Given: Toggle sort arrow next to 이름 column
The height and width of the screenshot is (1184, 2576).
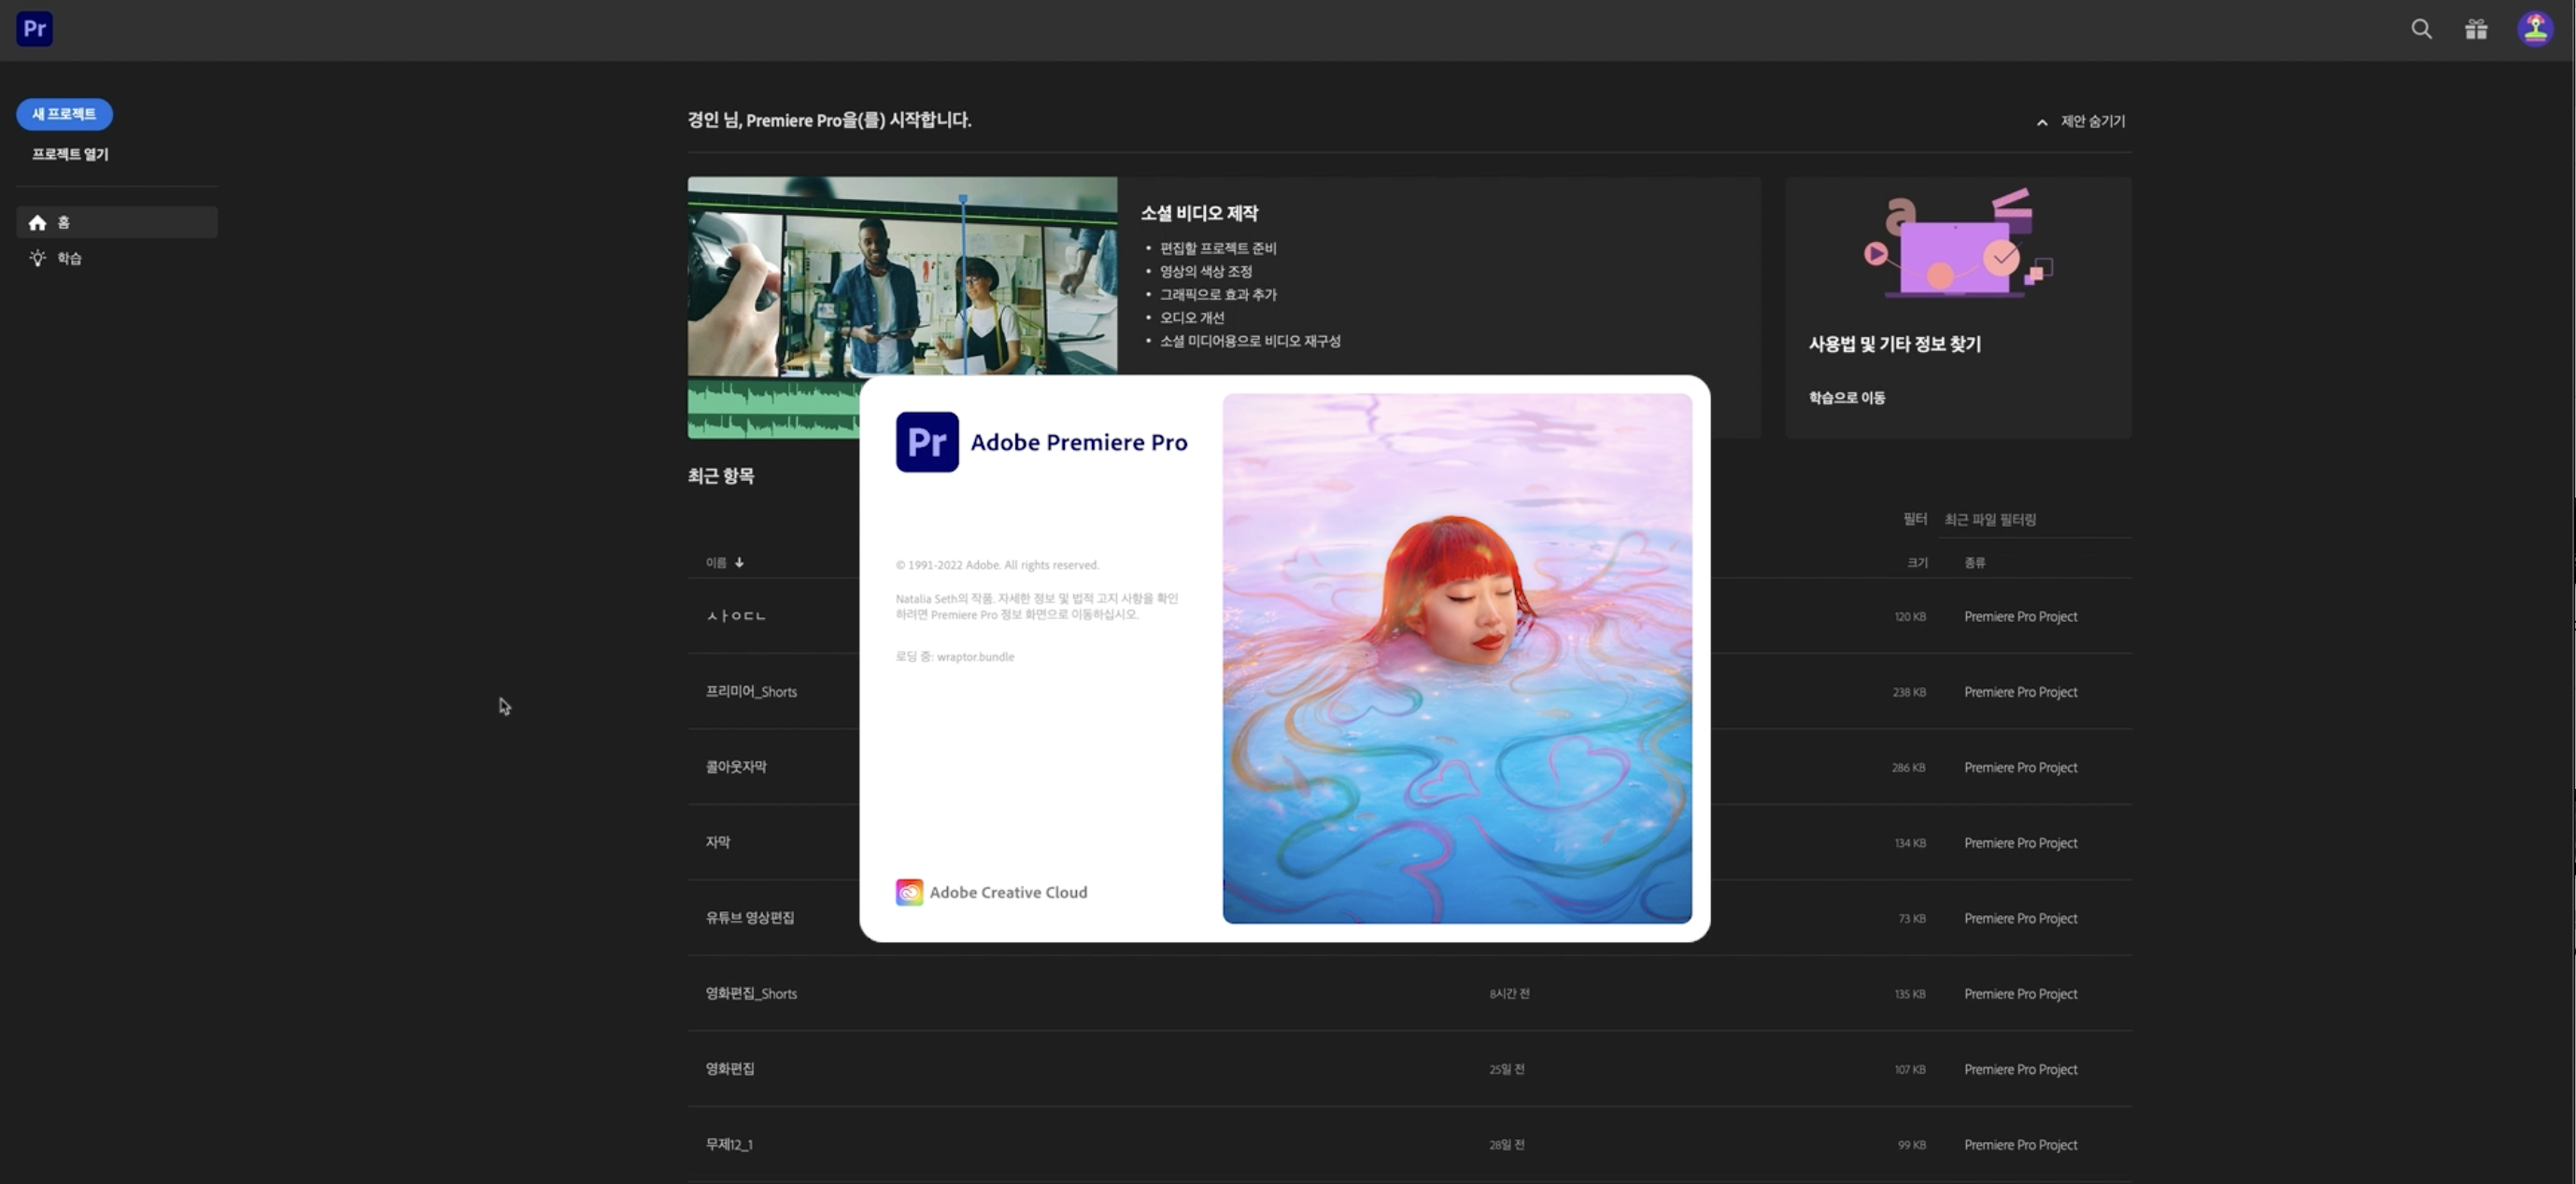Looking at the screenshot, I should (739, 563).
